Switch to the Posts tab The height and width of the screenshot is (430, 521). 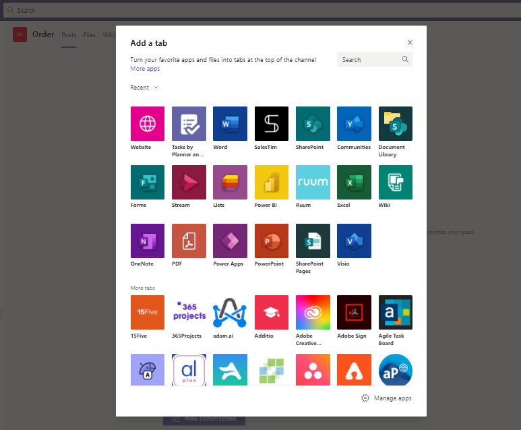pos(69,35)
